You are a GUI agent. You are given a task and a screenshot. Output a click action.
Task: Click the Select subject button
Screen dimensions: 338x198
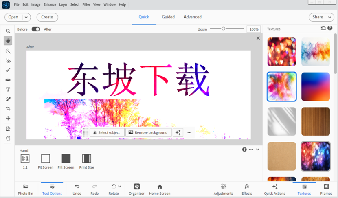[107, 132]
